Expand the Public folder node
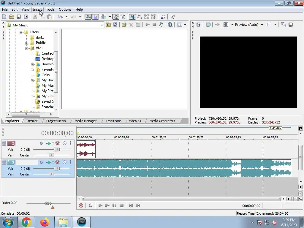Viewport: 304px width, 228px height. pyautogui.click(x=26, y=43)
